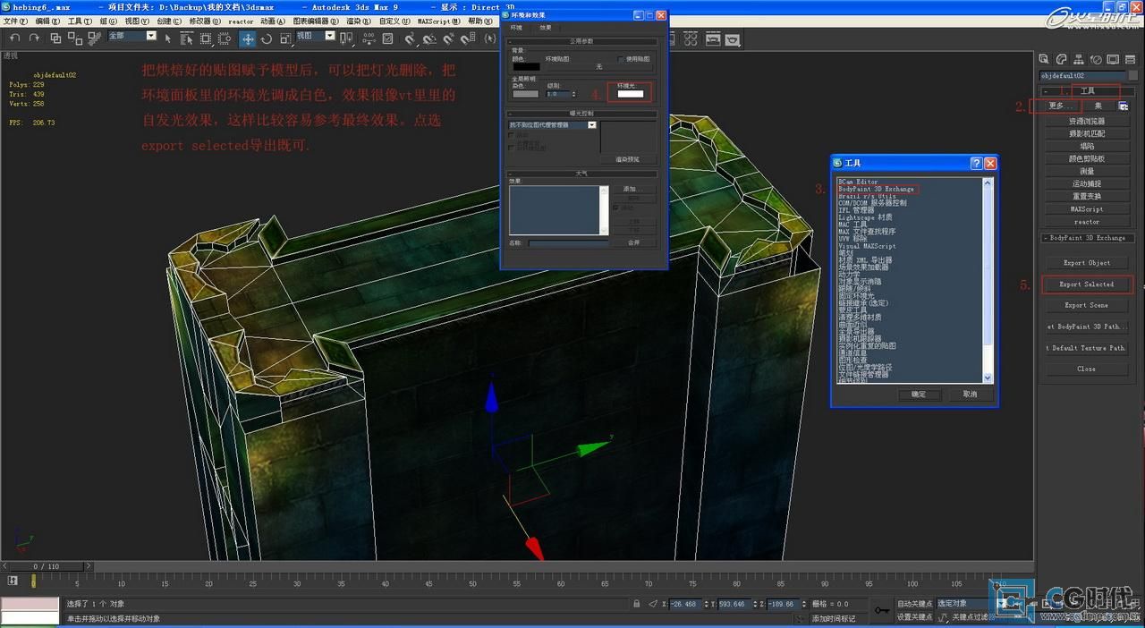Click the 资源浏览器 utility button
1145x628 pixels.
1087,121
